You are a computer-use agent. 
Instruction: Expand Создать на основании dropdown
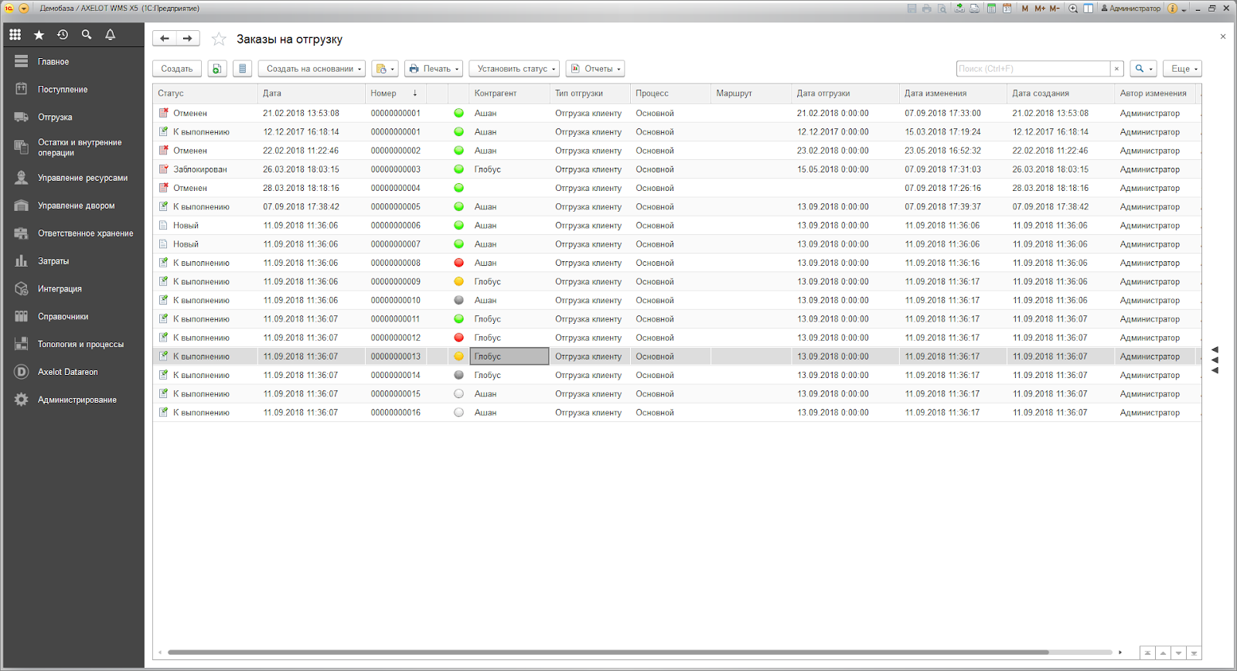[x=312, y=69]
